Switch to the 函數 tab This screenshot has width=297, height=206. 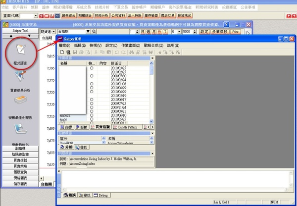pyautogui.click(x=82, y=127)
